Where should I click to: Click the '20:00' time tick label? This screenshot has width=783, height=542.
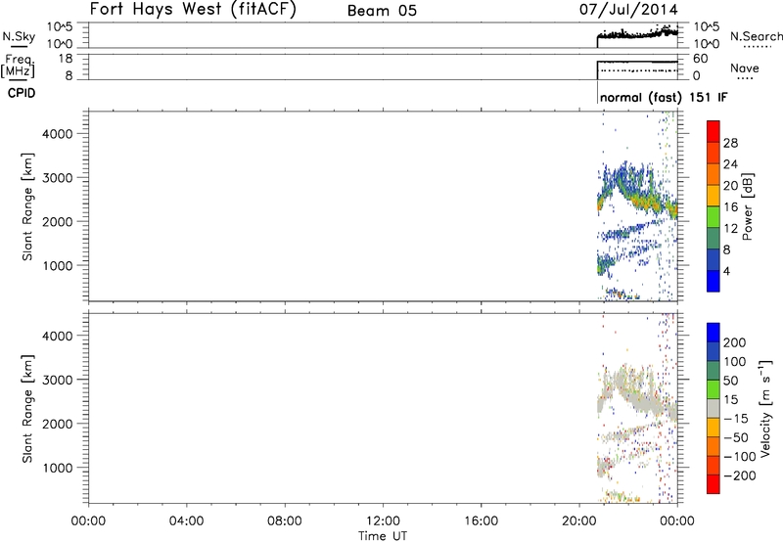click(x=579, y=521)
